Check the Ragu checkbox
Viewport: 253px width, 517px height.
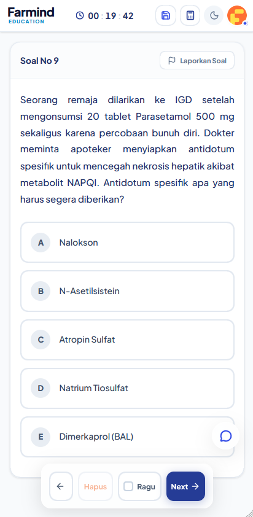128,486
